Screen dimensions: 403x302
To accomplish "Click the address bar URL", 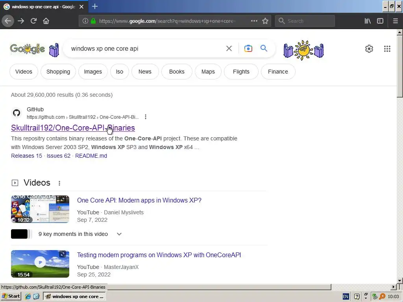I will [x=167, y=21].
